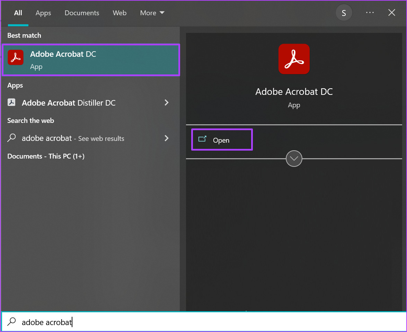Expand more actions with the down chevron
Image resolution: width=407 pixels, height=332 pixels.
pos(294,158)
